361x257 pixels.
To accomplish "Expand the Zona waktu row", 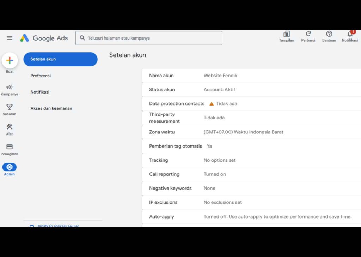I will pyautogui.click(x=251, y=132).
